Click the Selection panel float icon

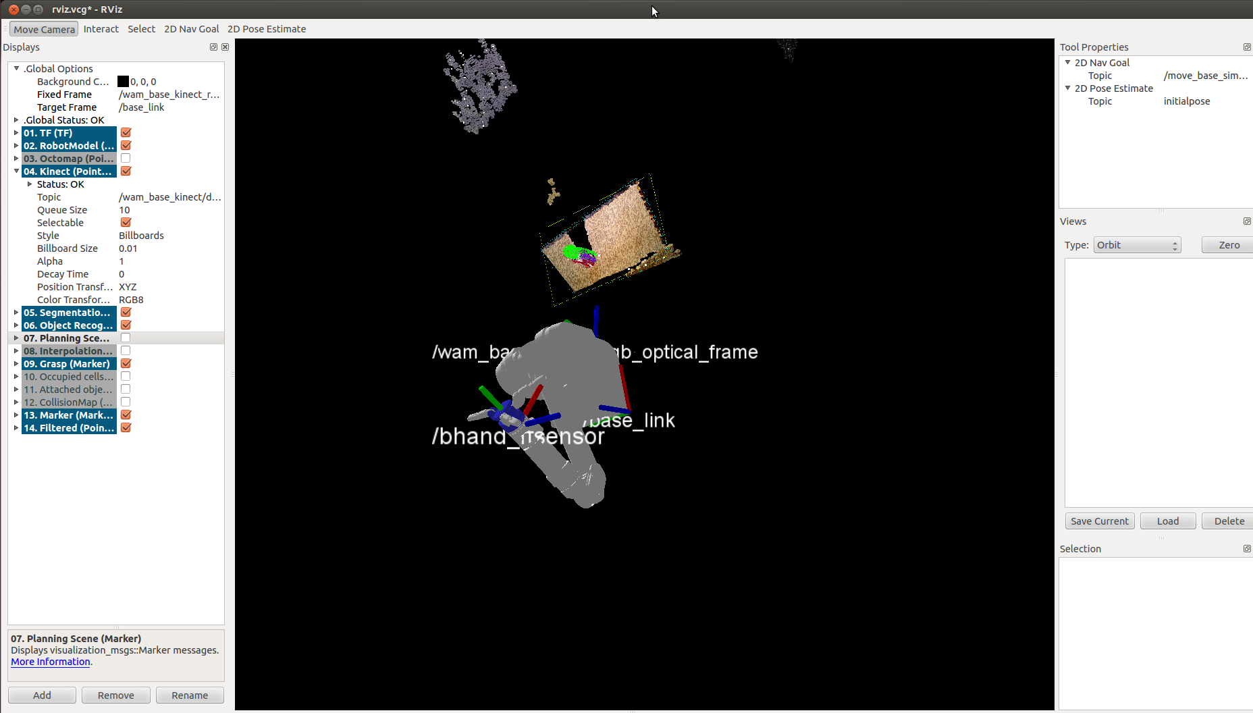pos(1247,549)
